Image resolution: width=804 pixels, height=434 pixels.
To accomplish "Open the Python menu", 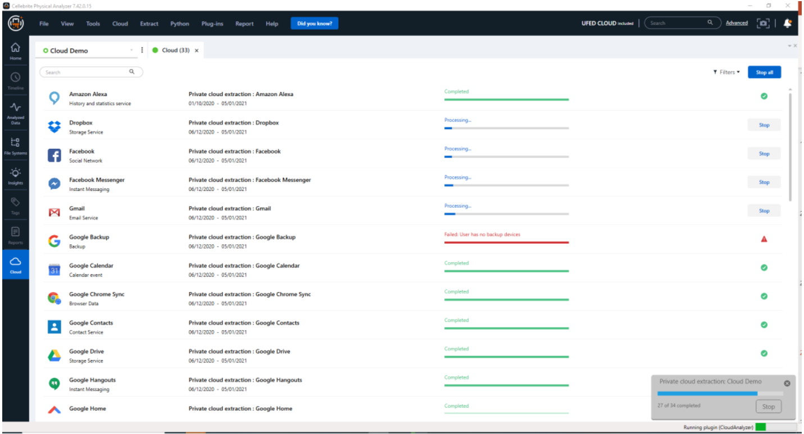I will (x=180, y=24).
